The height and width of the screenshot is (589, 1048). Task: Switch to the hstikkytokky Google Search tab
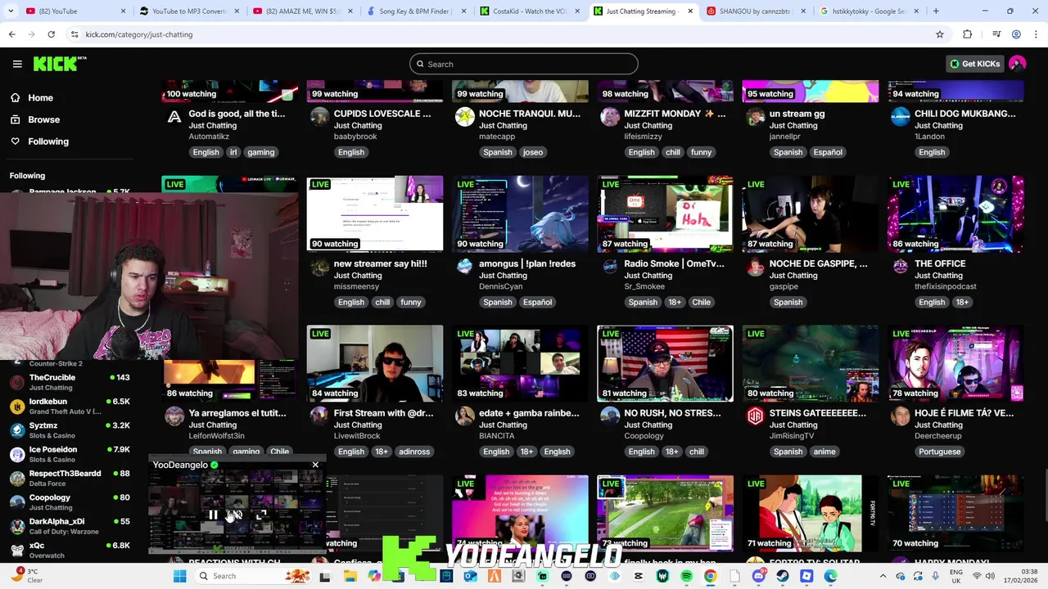tap(869, 11)
